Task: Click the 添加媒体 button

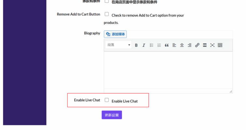Action: click(115, 34)
